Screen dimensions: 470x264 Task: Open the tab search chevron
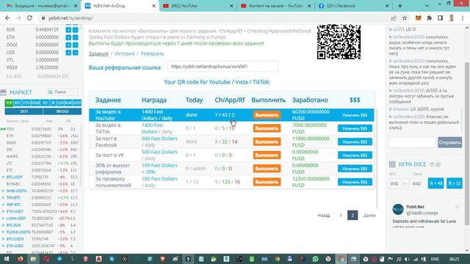427,6
